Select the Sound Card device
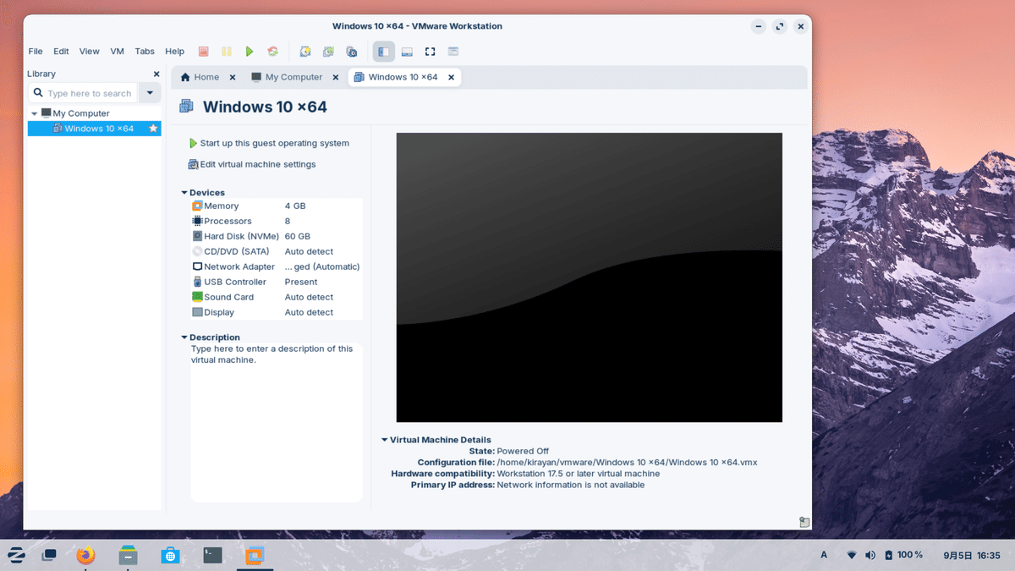 click(x=277, y=297)
